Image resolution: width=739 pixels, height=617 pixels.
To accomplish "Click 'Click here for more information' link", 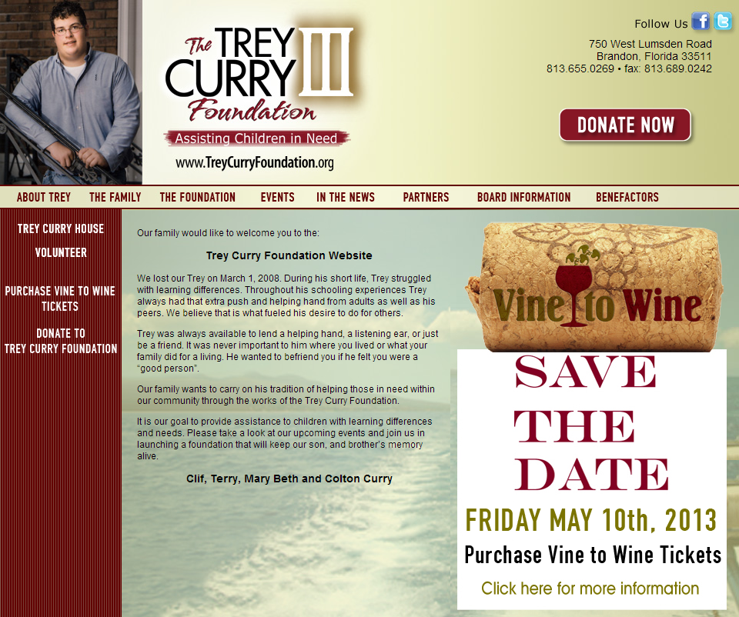I will [590, 589].
